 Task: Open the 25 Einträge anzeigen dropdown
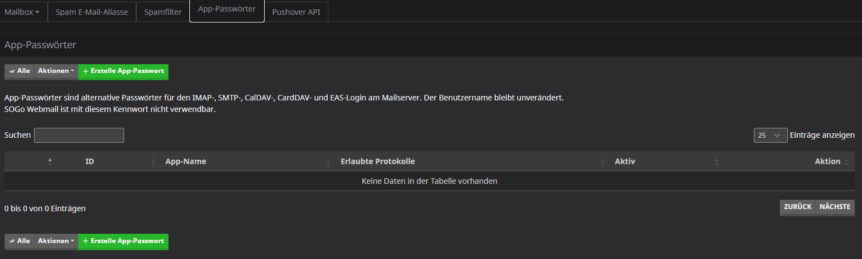pos(770,135)
